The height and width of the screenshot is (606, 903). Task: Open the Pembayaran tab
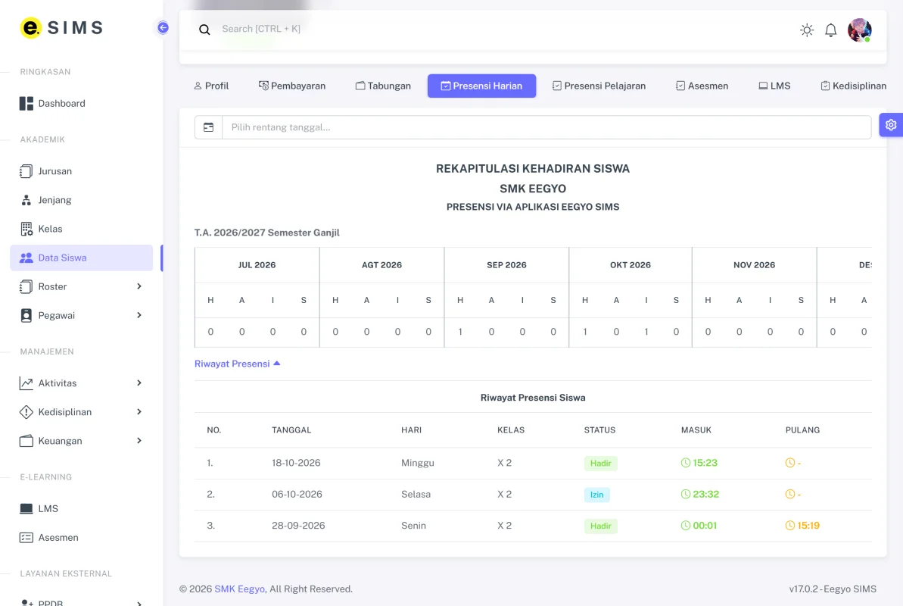(292, 86)
